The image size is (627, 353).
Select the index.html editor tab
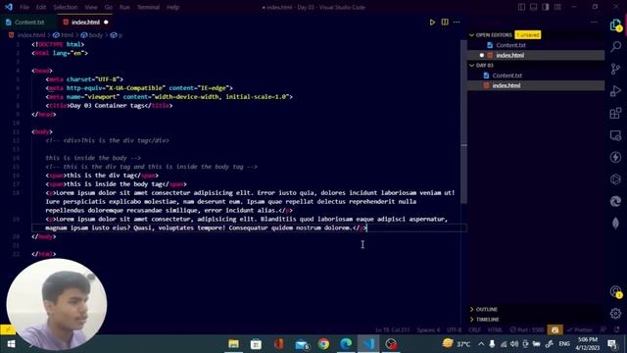click(x=85, y=22)
